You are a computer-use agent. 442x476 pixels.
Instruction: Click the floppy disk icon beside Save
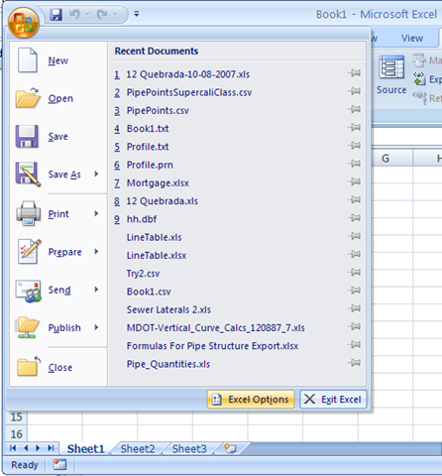point(27,136)
